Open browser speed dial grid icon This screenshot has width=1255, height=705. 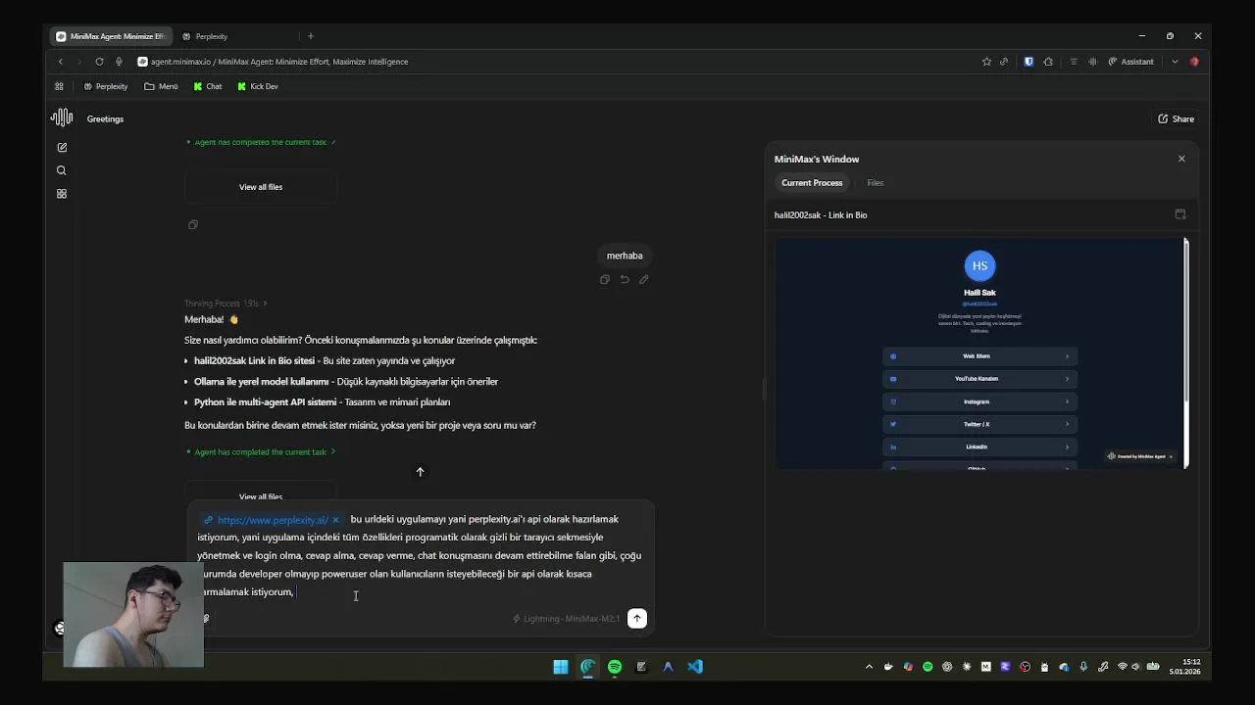(59, 86)
